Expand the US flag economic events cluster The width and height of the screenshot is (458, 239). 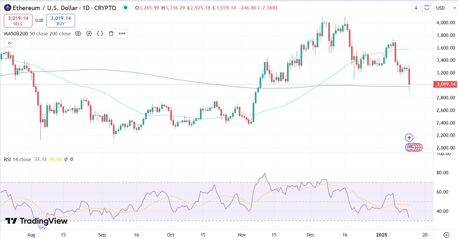413,147
